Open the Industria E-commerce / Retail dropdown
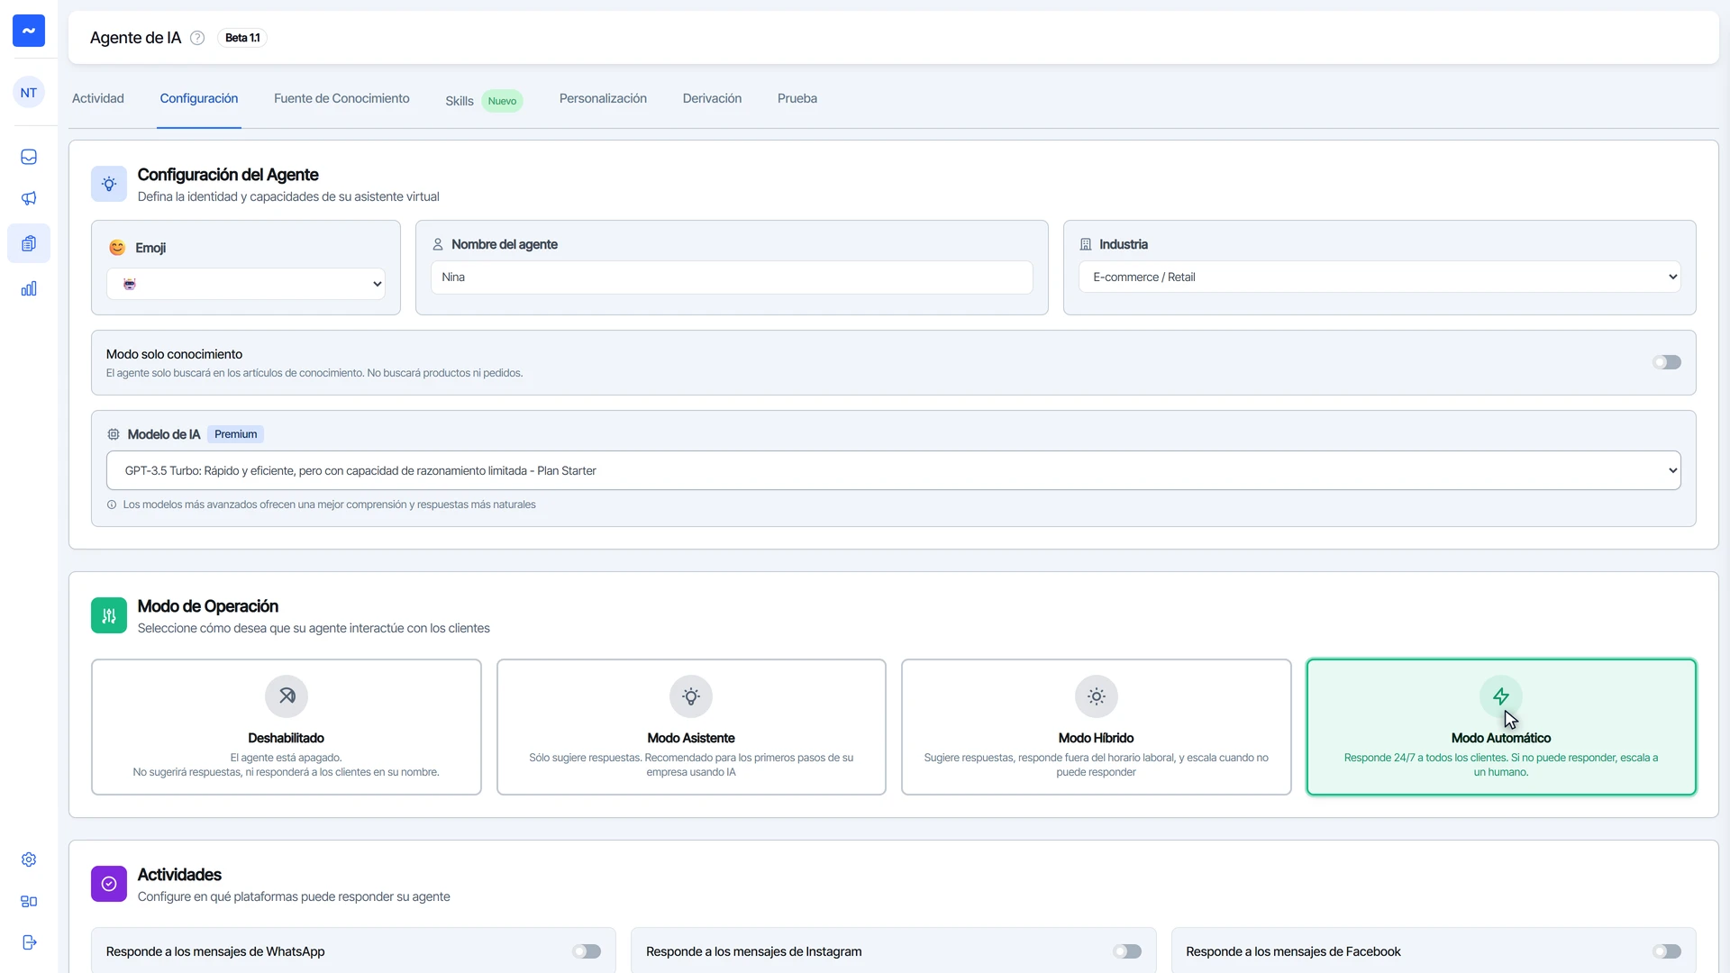This screenshot has width=1730, height=973. click(1379, 277)
